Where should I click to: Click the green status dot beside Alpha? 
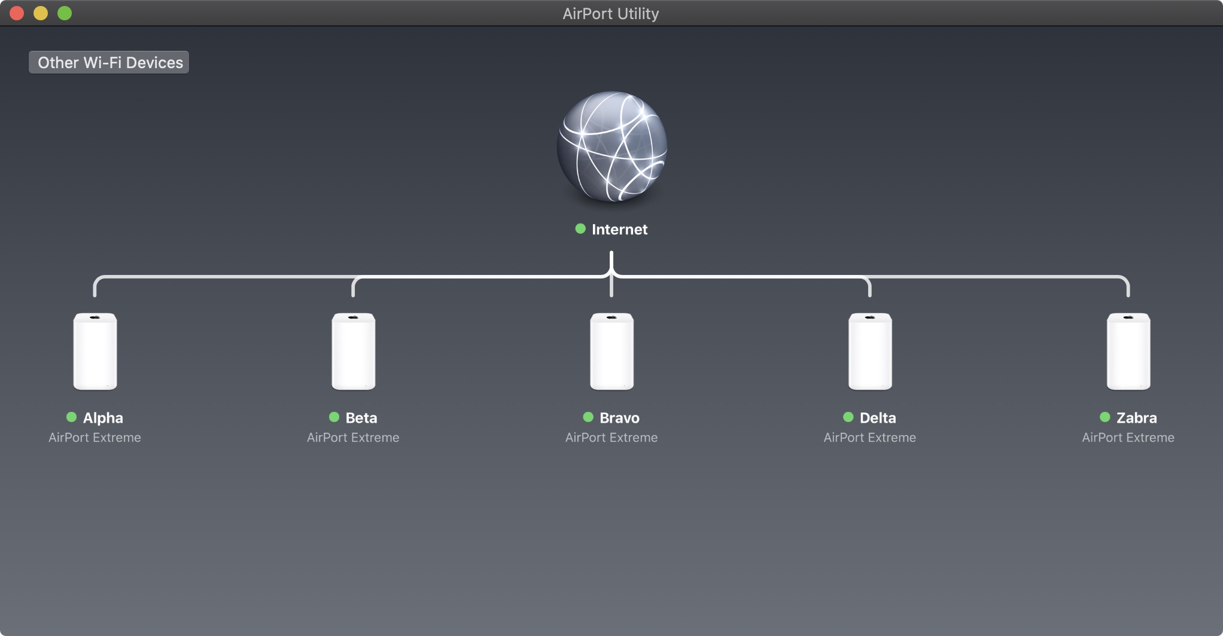(x=71, y=417)
